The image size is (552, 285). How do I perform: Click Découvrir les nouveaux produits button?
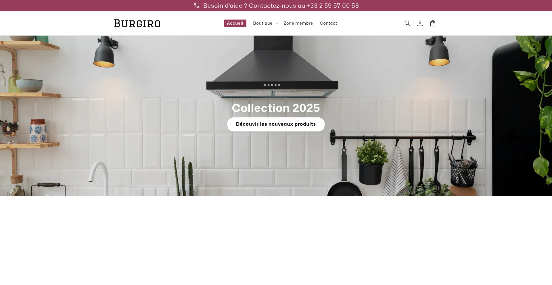pos(276,124)
